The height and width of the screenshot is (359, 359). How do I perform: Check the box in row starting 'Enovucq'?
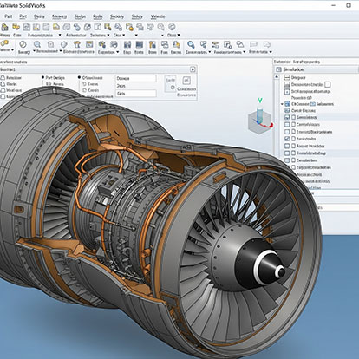[x=287, y=132]
